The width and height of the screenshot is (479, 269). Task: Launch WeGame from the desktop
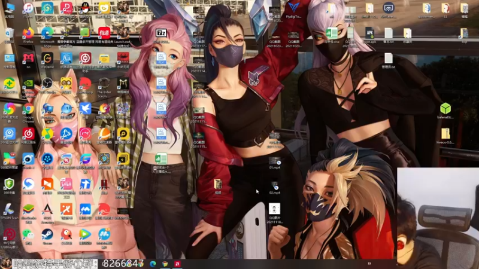click(47, 60)
